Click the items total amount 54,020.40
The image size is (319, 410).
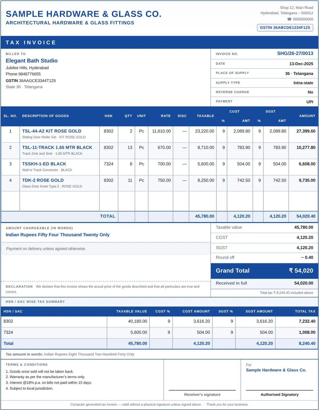(x=306, y=216)
